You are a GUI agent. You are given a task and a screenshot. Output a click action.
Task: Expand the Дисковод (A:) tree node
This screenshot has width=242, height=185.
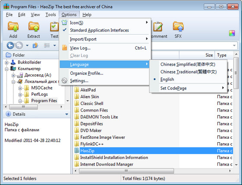(13, 76)
